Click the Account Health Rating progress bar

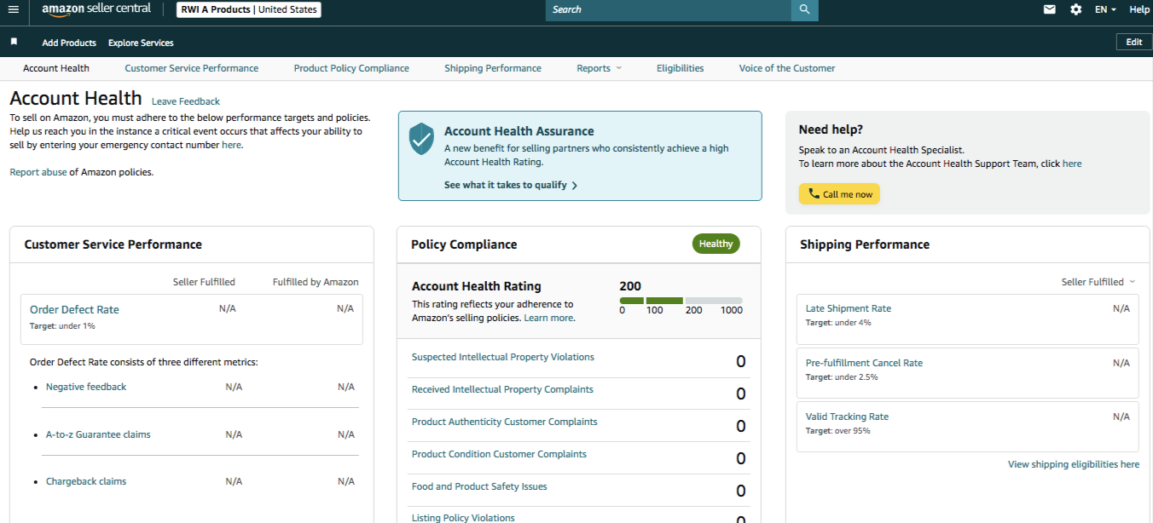[x=681, y=301]
